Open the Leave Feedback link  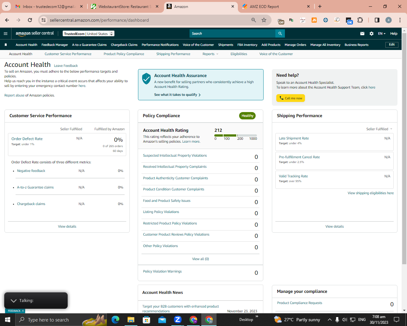66,66
